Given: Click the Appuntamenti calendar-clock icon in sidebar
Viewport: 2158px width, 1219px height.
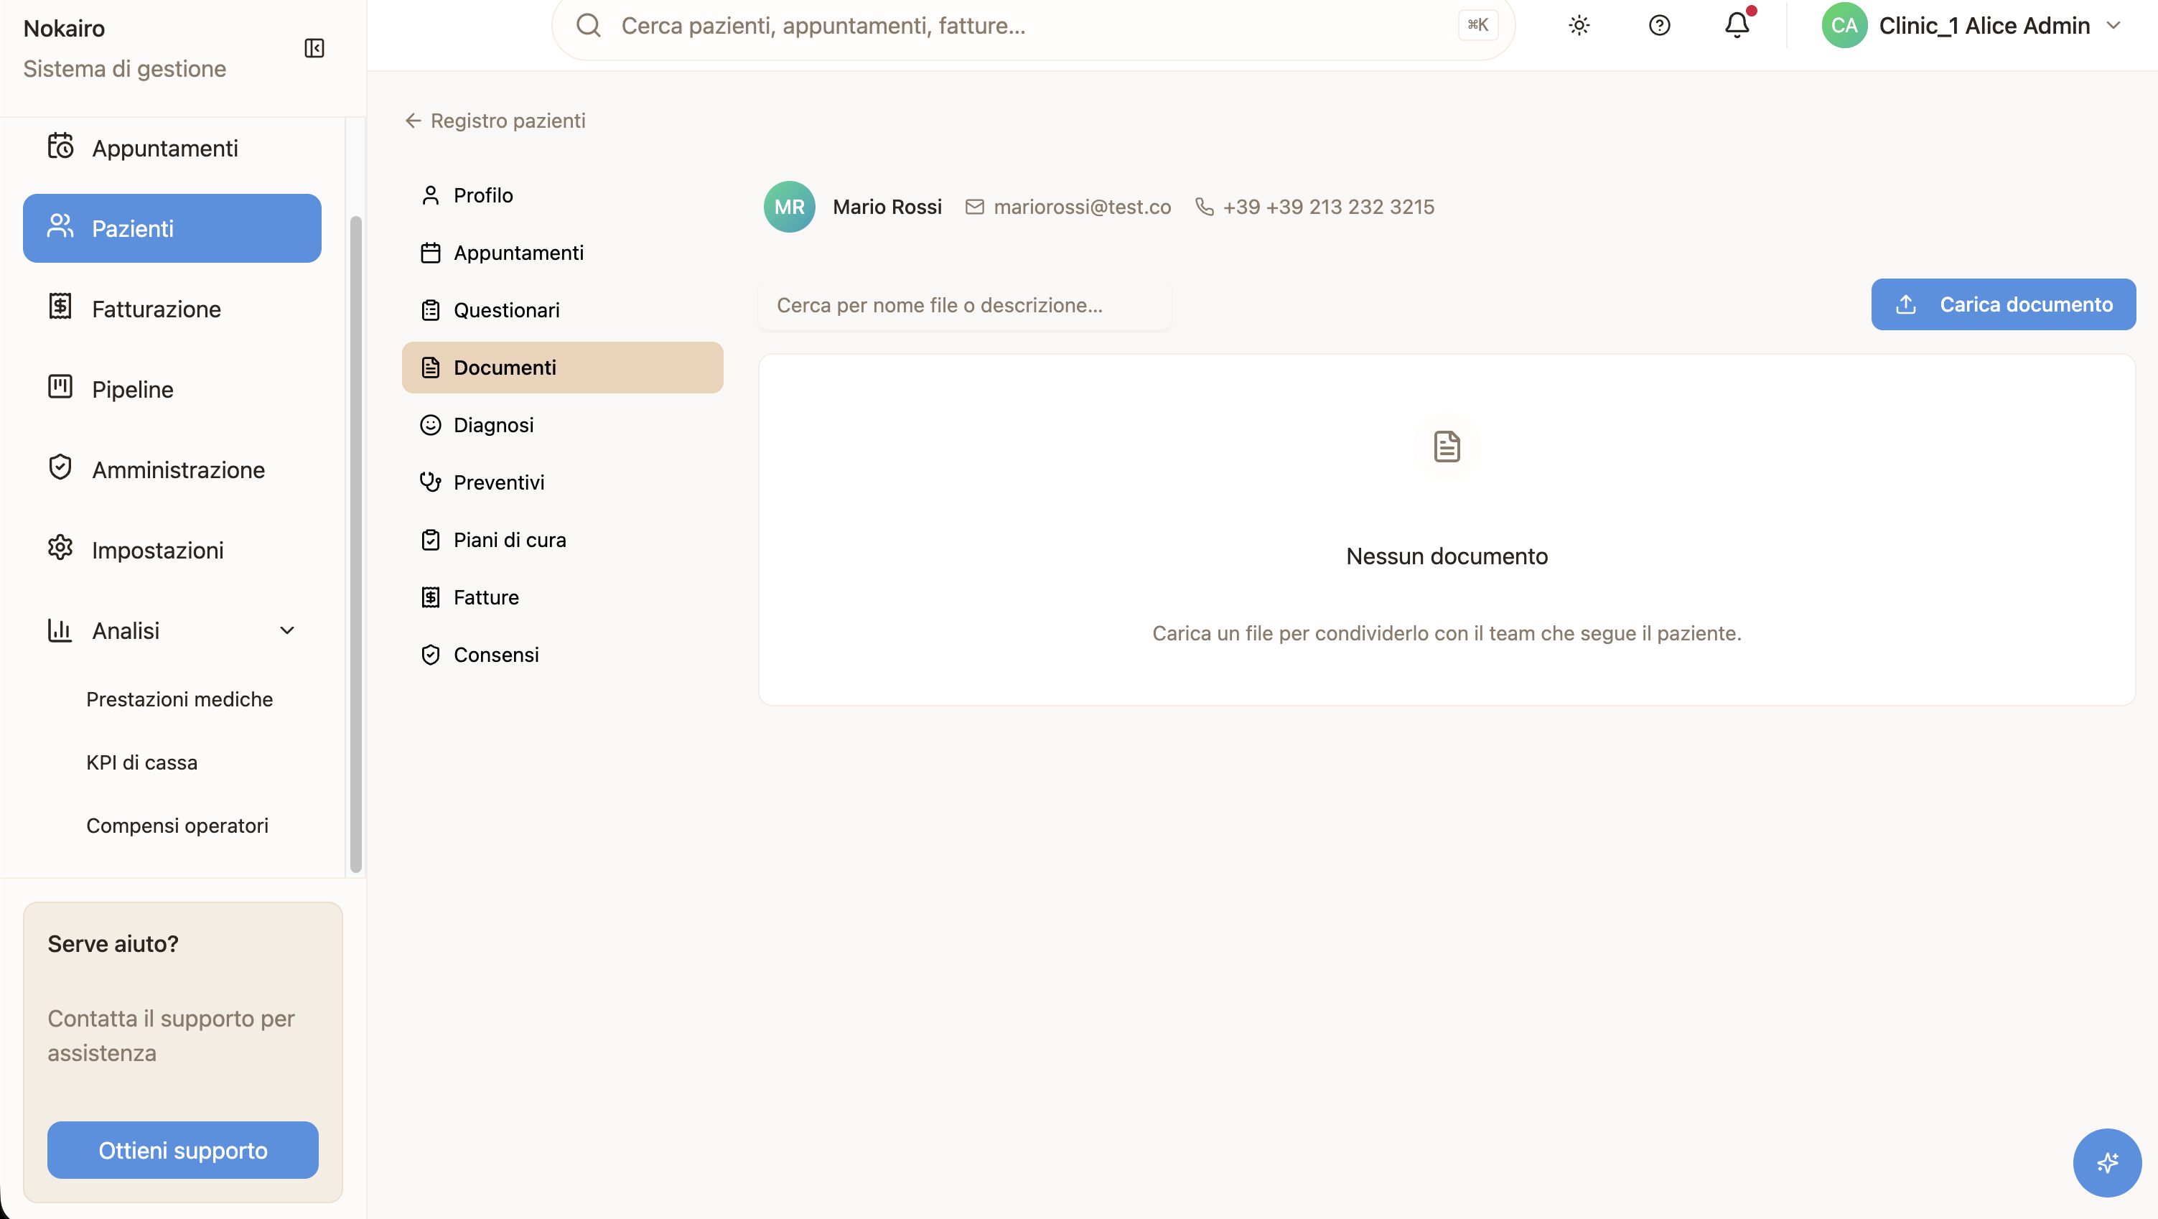Looking at the screenshot, I should tap(60, 146).
